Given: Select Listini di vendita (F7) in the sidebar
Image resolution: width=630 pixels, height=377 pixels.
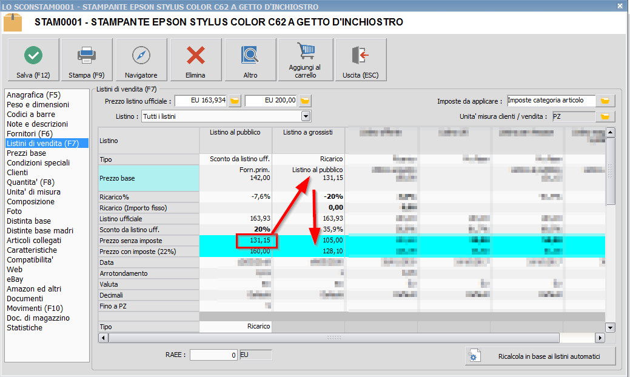Looking at the screenshot, I should pyautogui.click(x=47, y=143).
